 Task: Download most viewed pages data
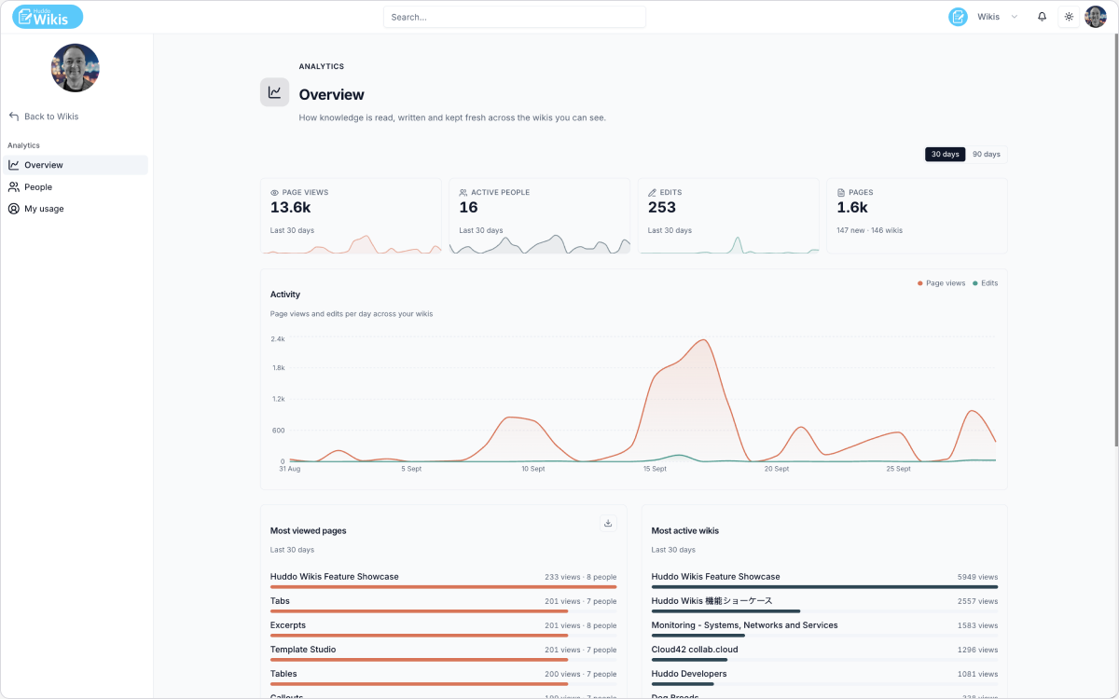(608, 524)
